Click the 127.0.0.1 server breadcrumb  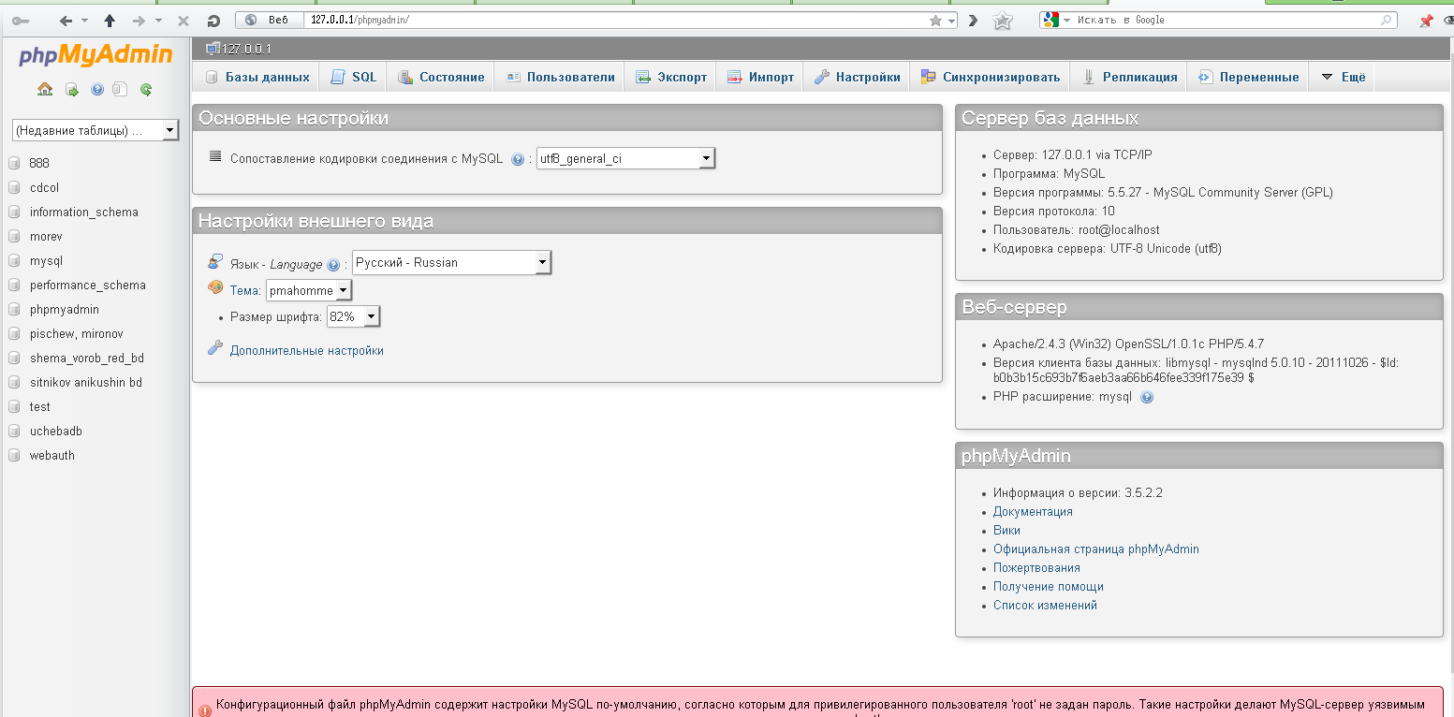coord(247,49)
